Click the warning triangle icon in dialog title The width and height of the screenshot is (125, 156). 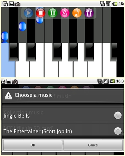8,95
